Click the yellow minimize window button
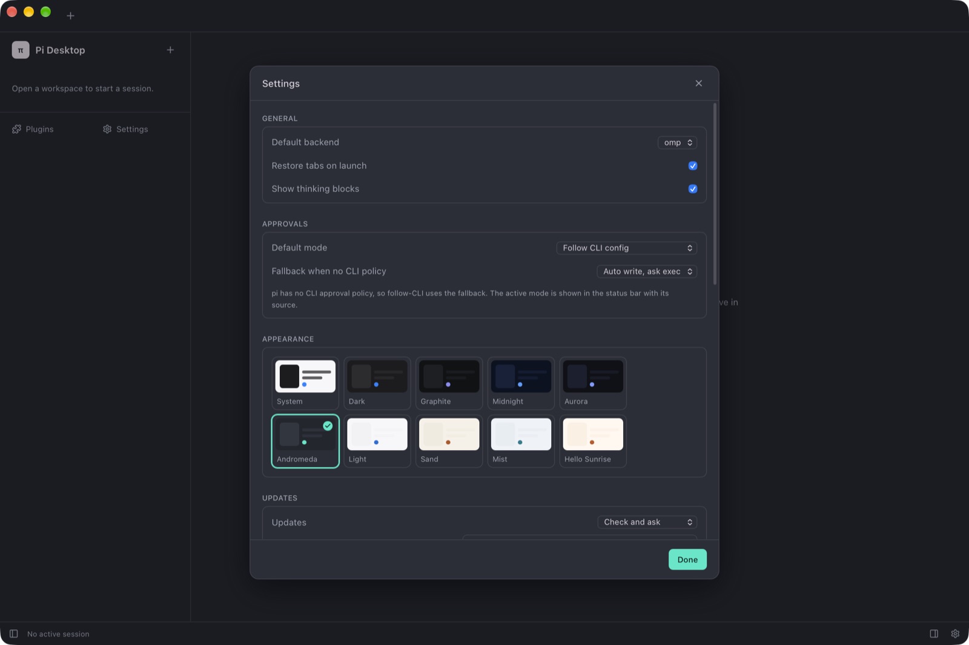 click(x=28, y=12)
